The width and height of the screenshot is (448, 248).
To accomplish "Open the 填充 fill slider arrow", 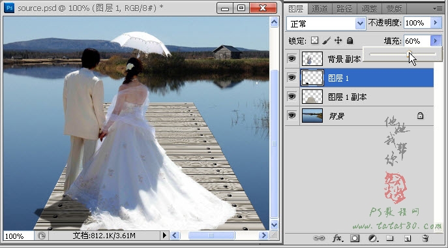I will click(436, 41).
